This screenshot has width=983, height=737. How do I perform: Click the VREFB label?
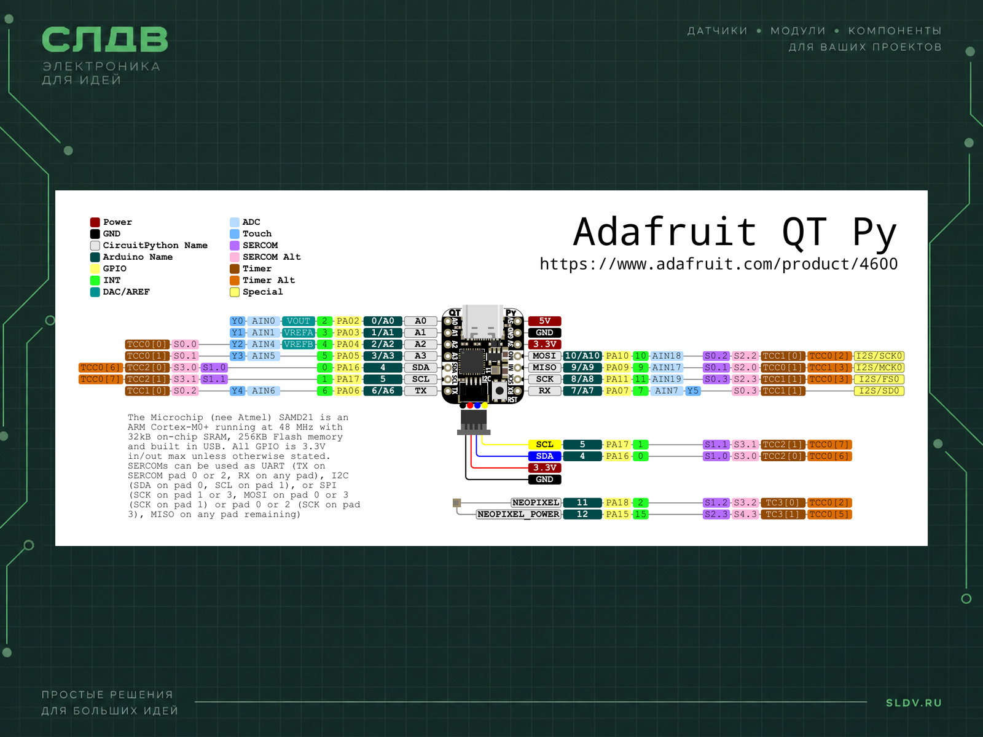click(x=299, y=345)
